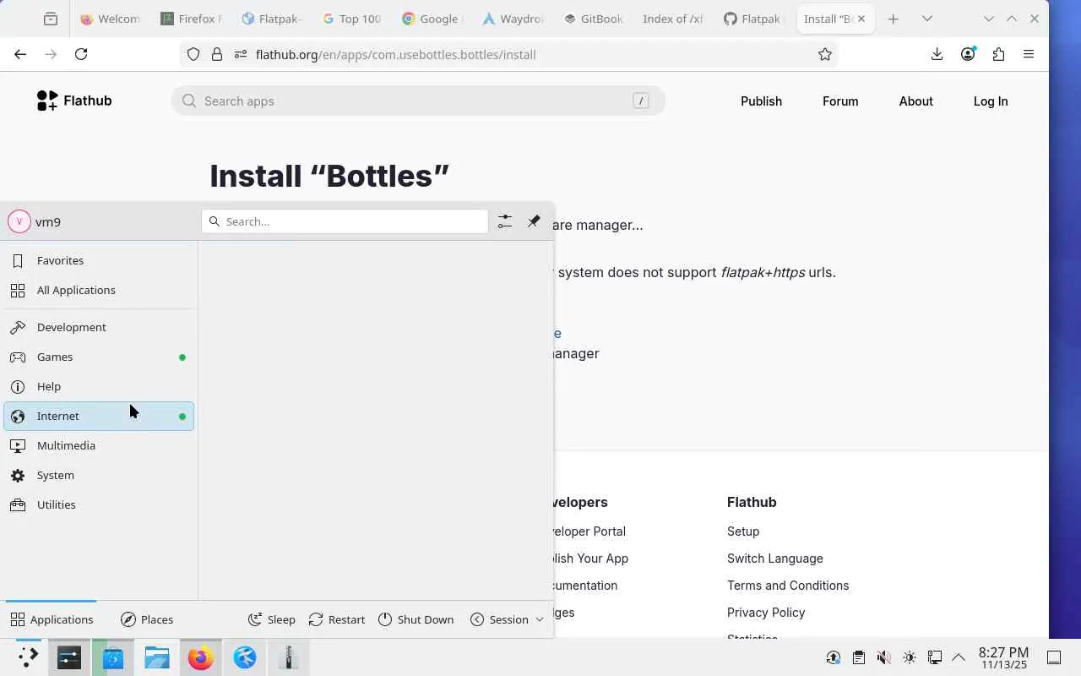
Task: Click the Firefox forward arrow
Action: tap(51, 54)
